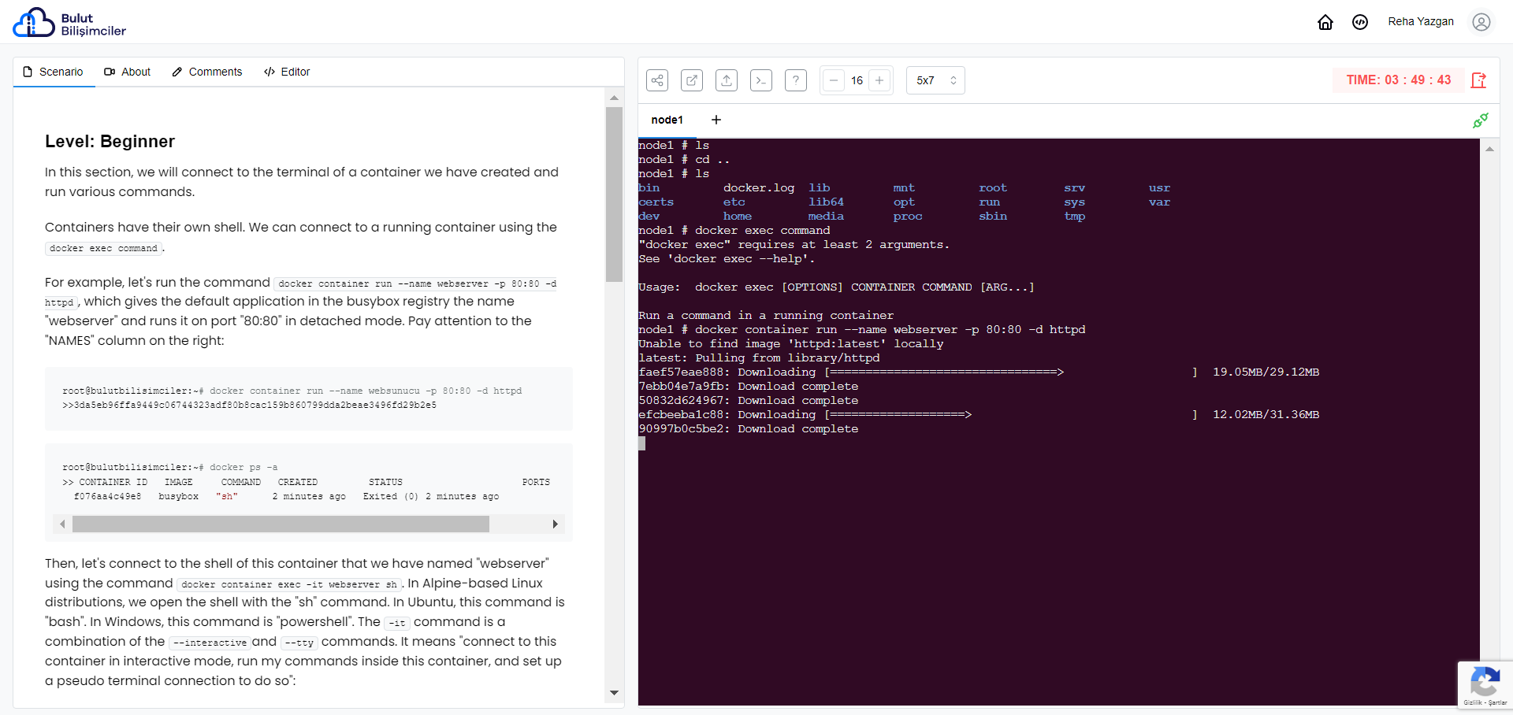
Task: Open the user profile avatar
Action: pos(1481,22)
